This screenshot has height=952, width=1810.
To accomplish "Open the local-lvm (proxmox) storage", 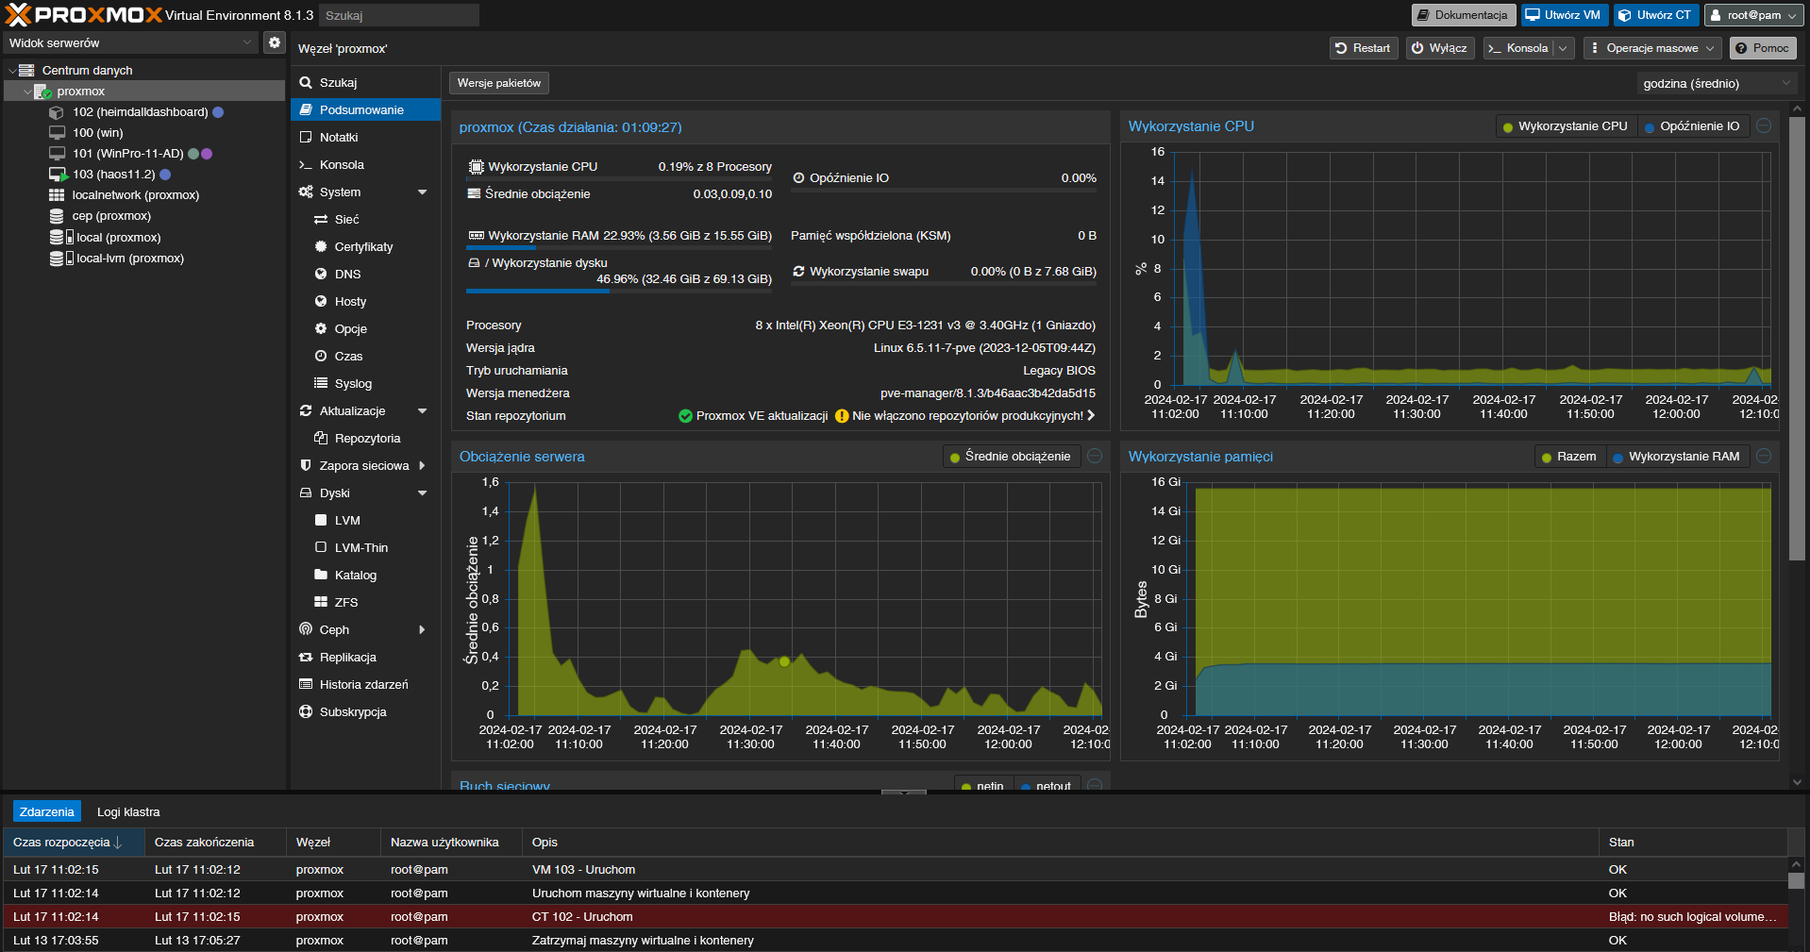I will (x=129, y=259).
